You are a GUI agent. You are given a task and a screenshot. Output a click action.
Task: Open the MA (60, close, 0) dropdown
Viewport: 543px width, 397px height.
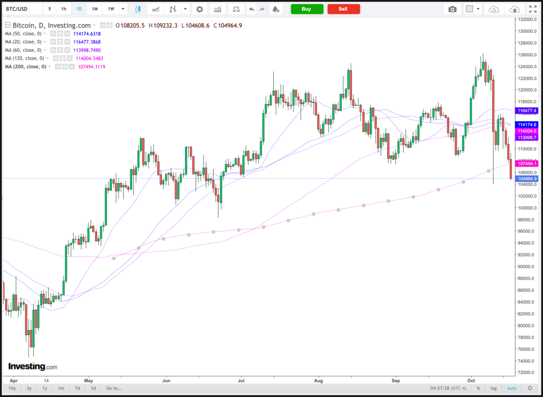click(44, 51)
